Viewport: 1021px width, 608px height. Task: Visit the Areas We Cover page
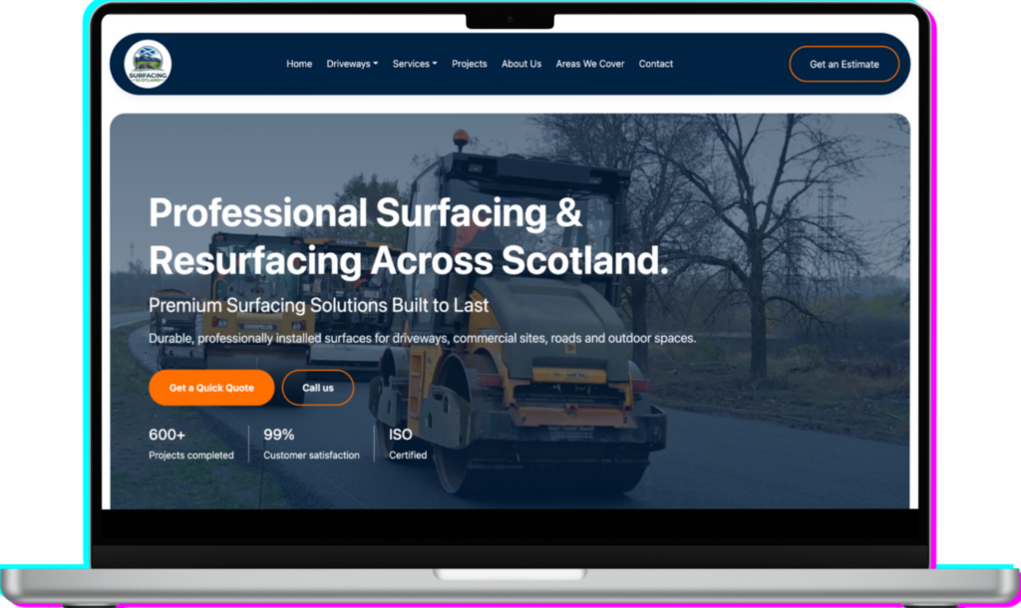coord(590,64)
